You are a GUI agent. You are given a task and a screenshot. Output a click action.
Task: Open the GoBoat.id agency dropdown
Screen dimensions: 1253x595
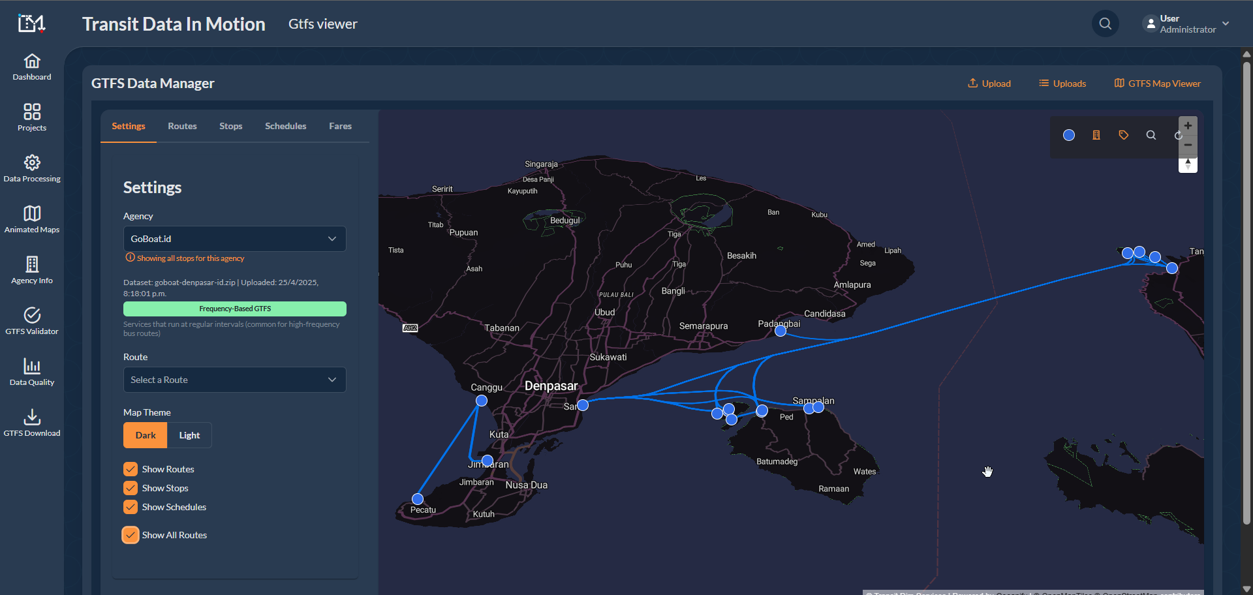[234, 239]
